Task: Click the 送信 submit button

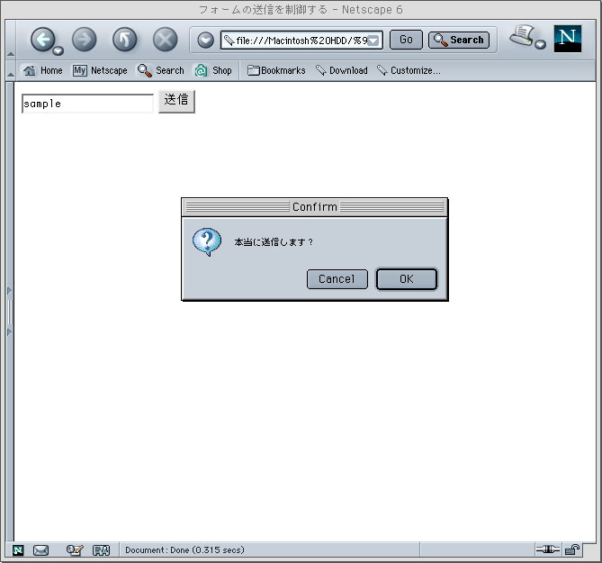Action: pos(176,102)
